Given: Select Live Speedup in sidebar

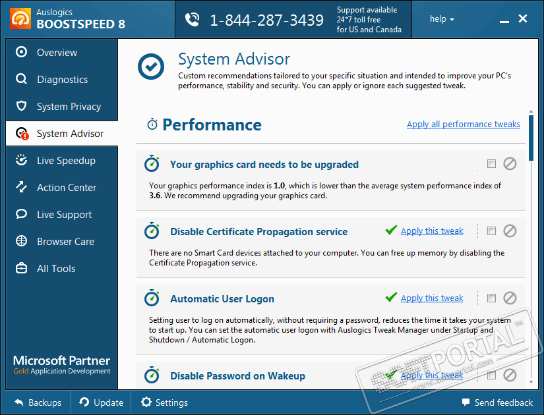Looking at the screenshot, I should pyautogui.click(x=62, y=161).
